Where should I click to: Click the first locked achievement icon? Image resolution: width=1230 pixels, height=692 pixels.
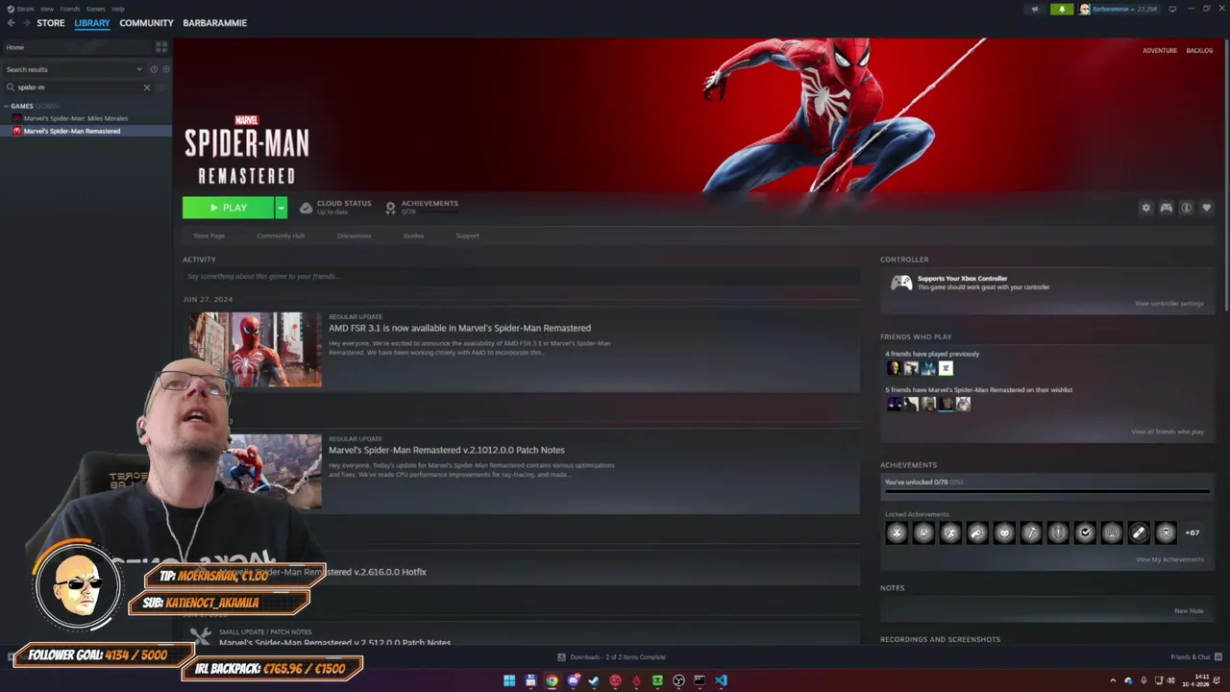click(x=897, y=532)
